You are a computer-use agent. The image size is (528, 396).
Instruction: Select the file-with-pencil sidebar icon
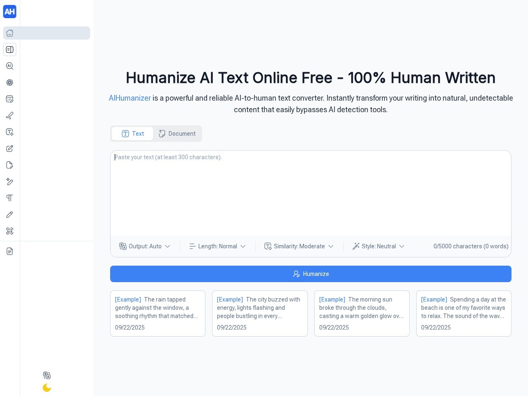pyautogui.click(x=9, y=165)
